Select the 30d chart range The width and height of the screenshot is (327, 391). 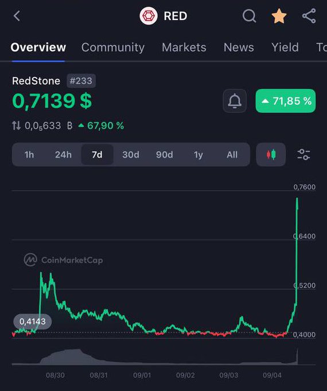[x=131, y=155]
